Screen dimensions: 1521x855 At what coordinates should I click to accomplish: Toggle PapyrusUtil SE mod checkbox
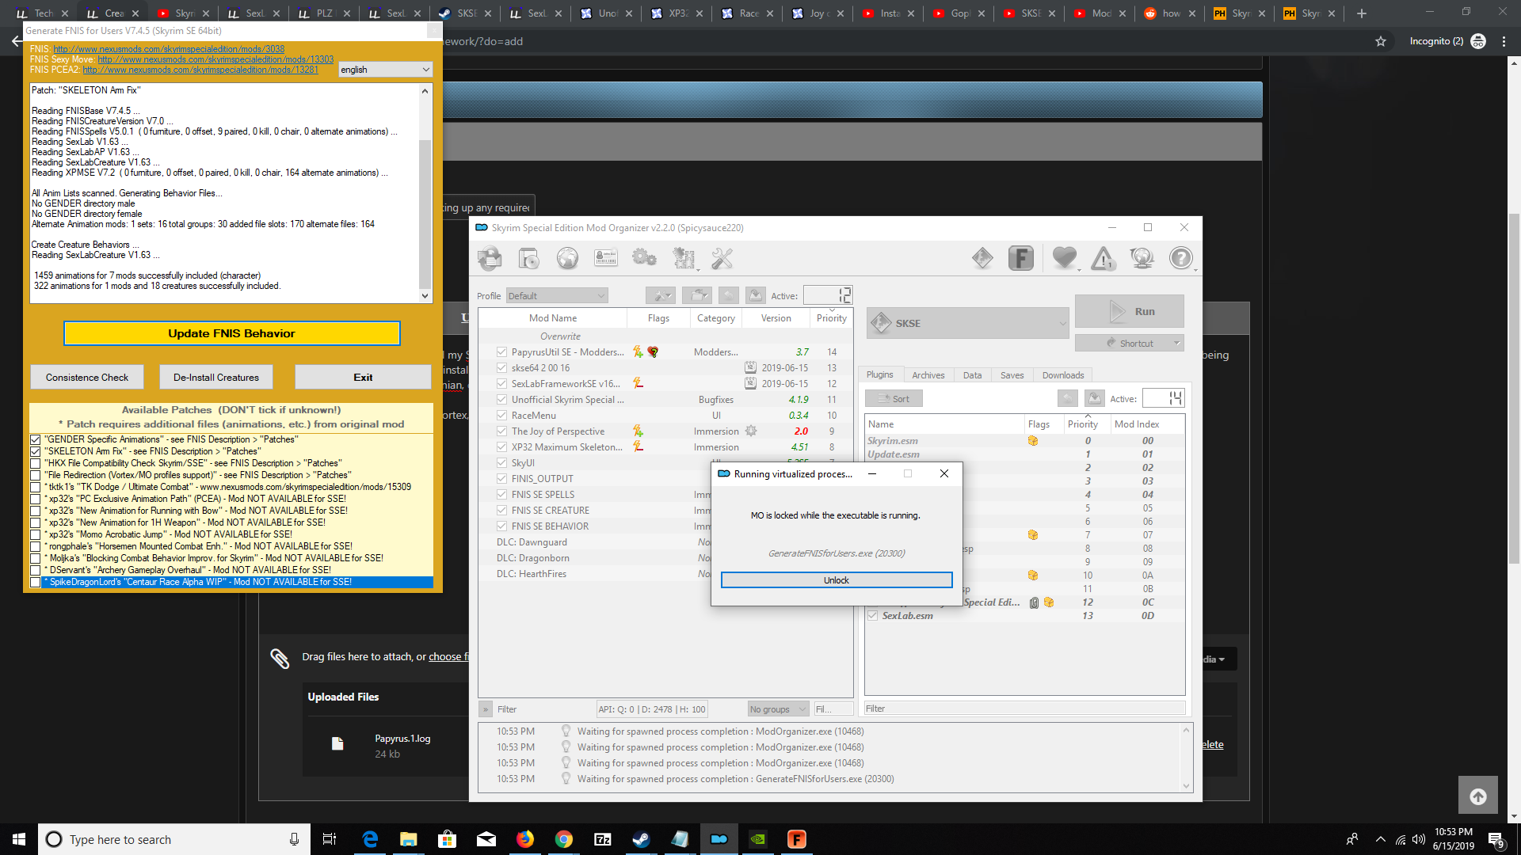pyautogui.click(x=501, y=351)
